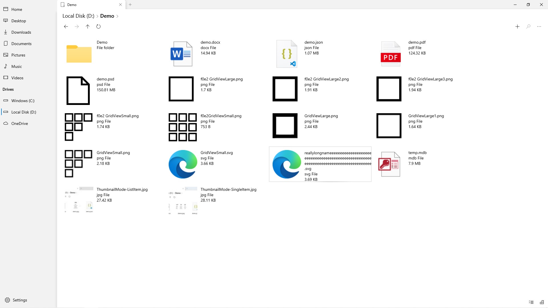548x308 pixels.
Task: Open the search magnifier icon
Action: tap(528, 27)
